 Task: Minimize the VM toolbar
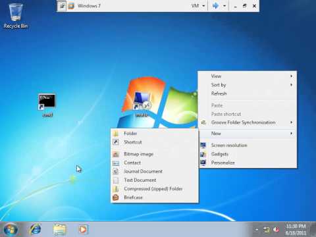(236, 7)
